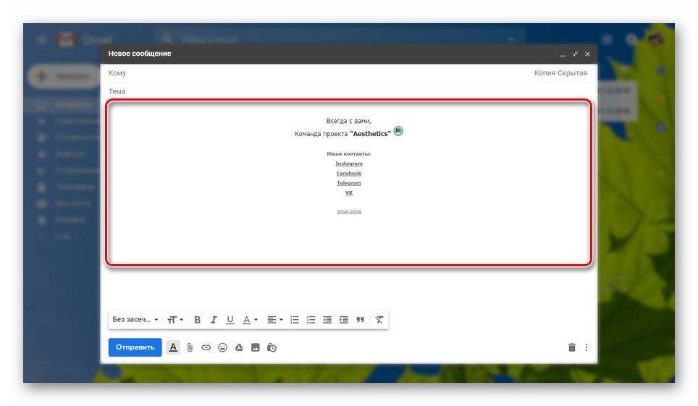698x406 pixels.
Task: Open the VK link in the signature
Action: pos(349,193)
